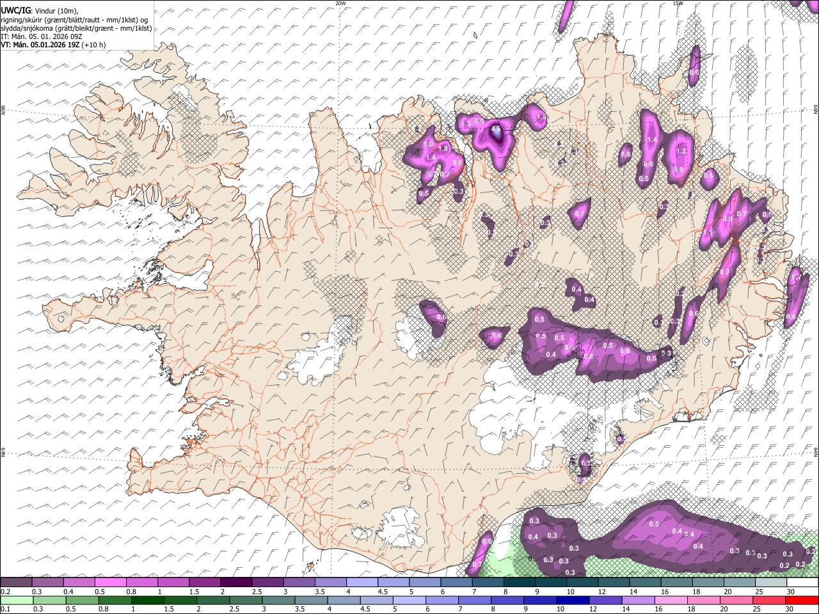Select the dark mauve 0.2 snow swatch

click(x=16, y=582)
